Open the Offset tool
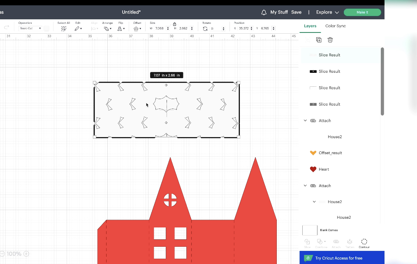417x264 pixels. click(137, 28)
